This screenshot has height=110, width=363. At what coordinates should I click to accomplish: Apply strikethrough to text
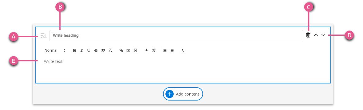96,50
